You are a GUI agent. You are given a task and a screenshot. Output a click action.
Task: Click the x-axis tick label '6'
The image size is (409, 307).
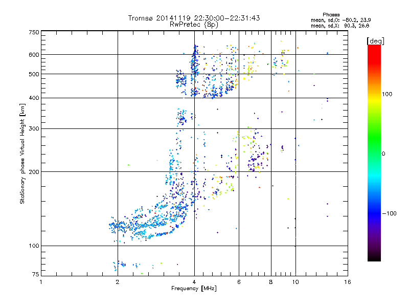click(x=239, y=282)
